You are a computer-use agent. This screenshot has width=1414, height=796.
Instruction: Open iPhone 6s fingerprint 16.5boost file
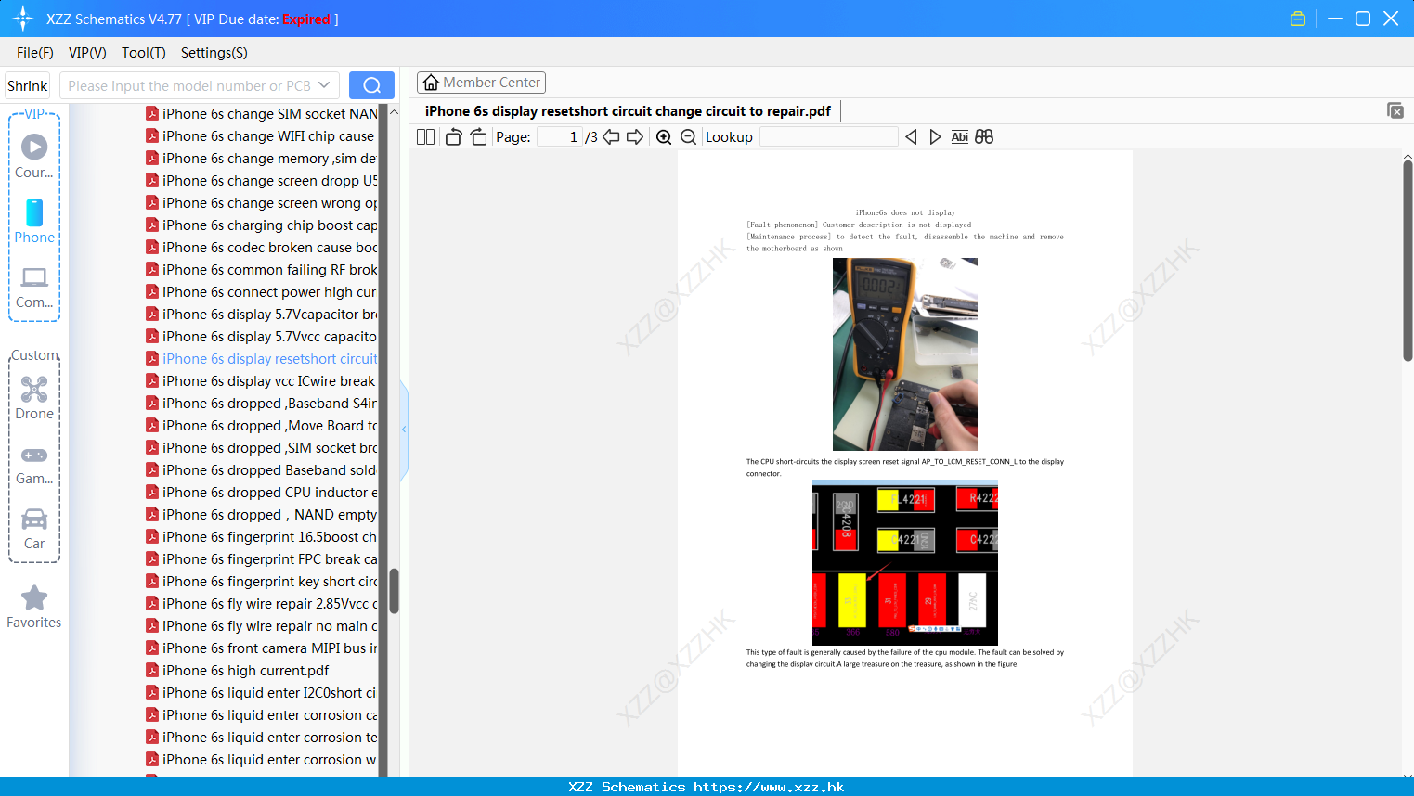(x=262, y=537)
